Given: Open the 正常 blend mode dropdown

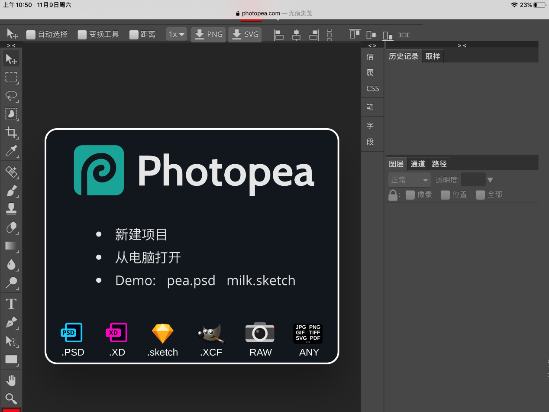Looking at the screenshot, I should point(410,180).
